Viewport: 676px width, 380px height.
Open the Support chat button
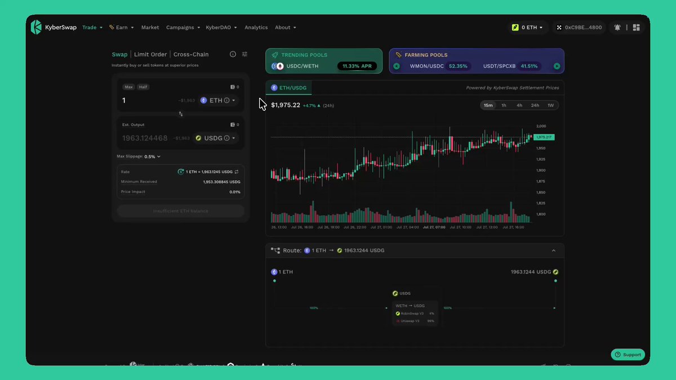[x=628, y=355]
